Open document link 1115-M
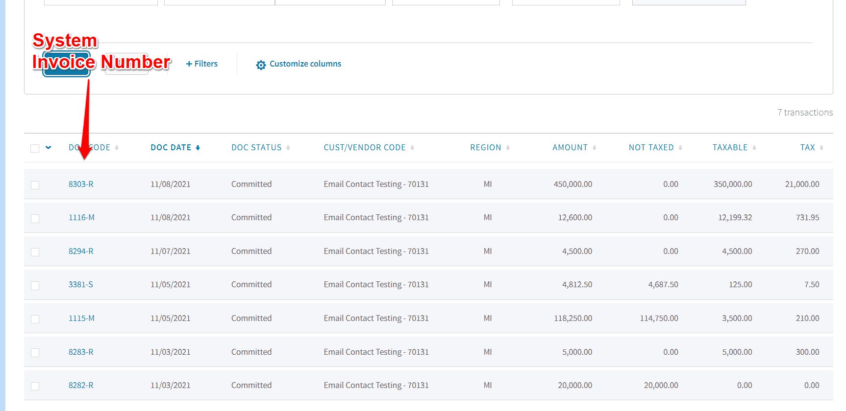846x411 pixels. click(81, 318)
